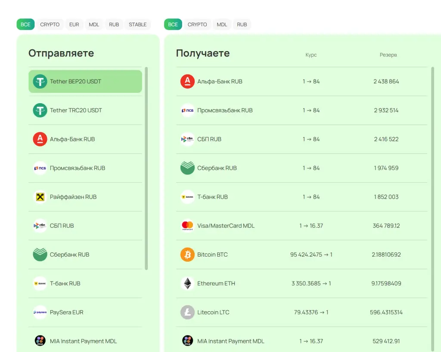Click Т-банк logo in Отправляете list
This screenshot has height=352, width=441.
click(x=40, y=284)
